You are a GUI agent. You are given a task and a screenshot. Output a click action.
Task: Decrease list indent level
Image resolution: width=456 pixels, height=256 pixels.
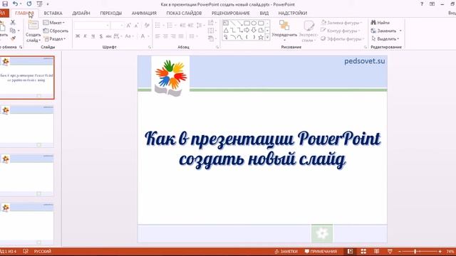tap(182, 26)
